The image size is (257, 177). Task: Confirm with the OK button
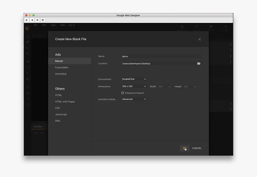185,148
